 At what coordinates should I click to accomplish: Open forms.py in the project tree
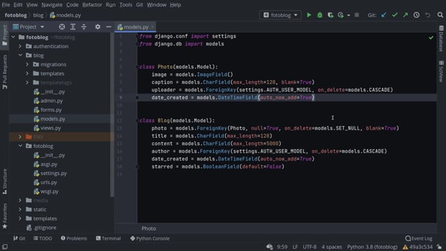[x=51, y=109]
